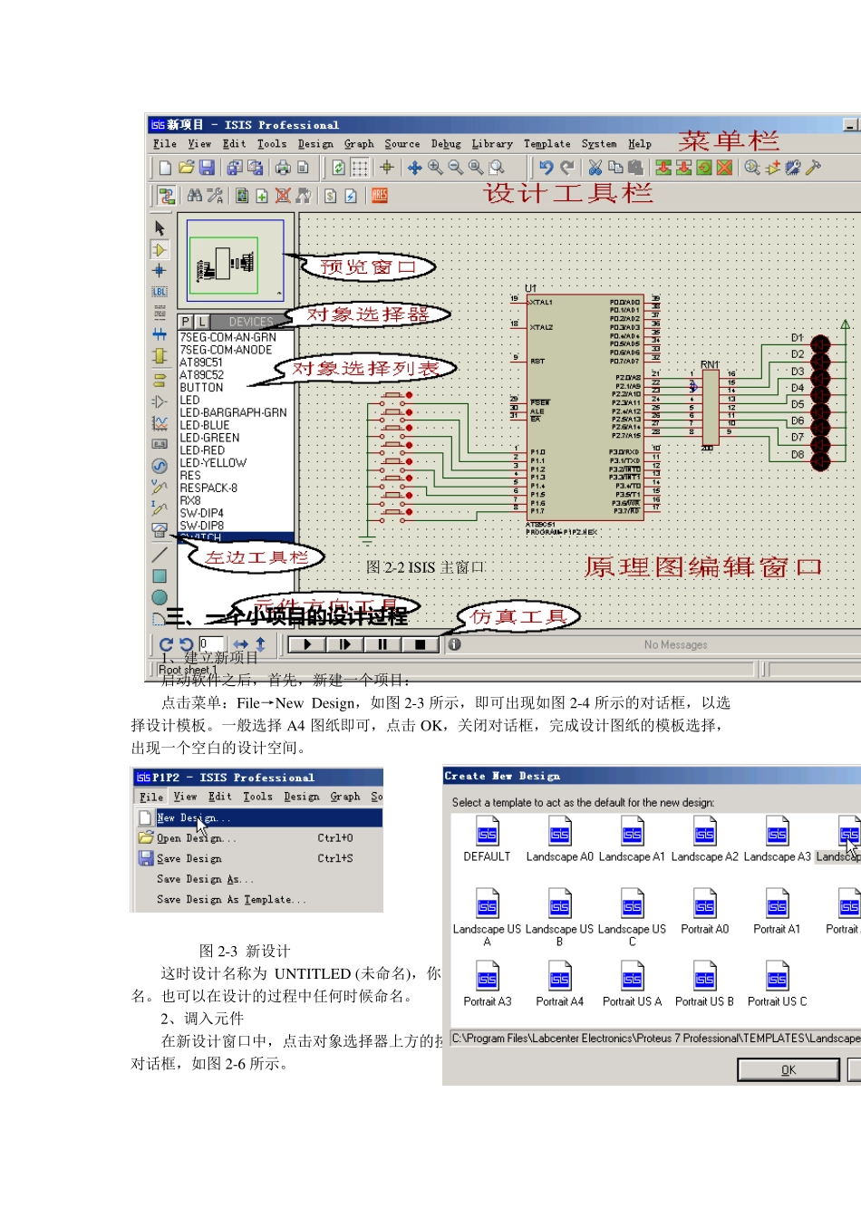Select the Portrait A4 template

(559, 985)
